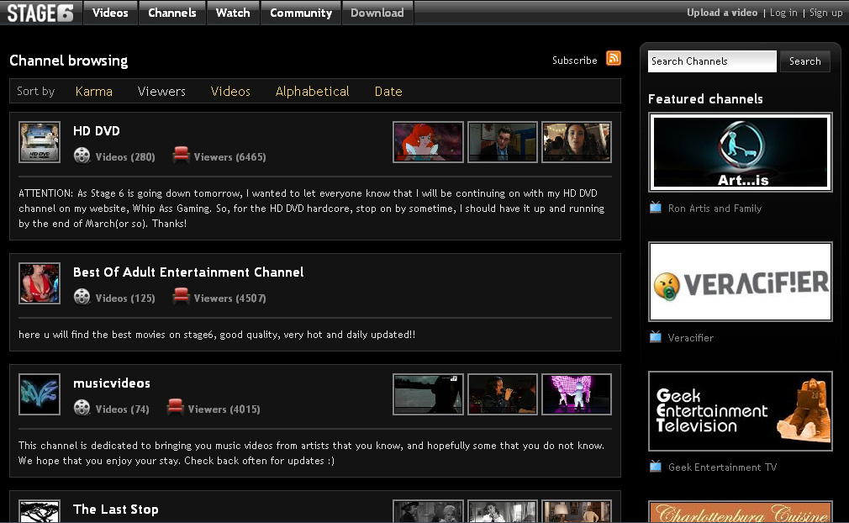Click the Subscribe text link
The width and height of the screenshot is (849, 523).
(x=574, y=60)
